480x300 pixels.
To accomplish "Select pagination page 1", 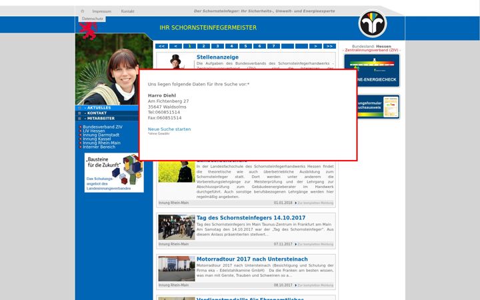I will coord(189,46).
